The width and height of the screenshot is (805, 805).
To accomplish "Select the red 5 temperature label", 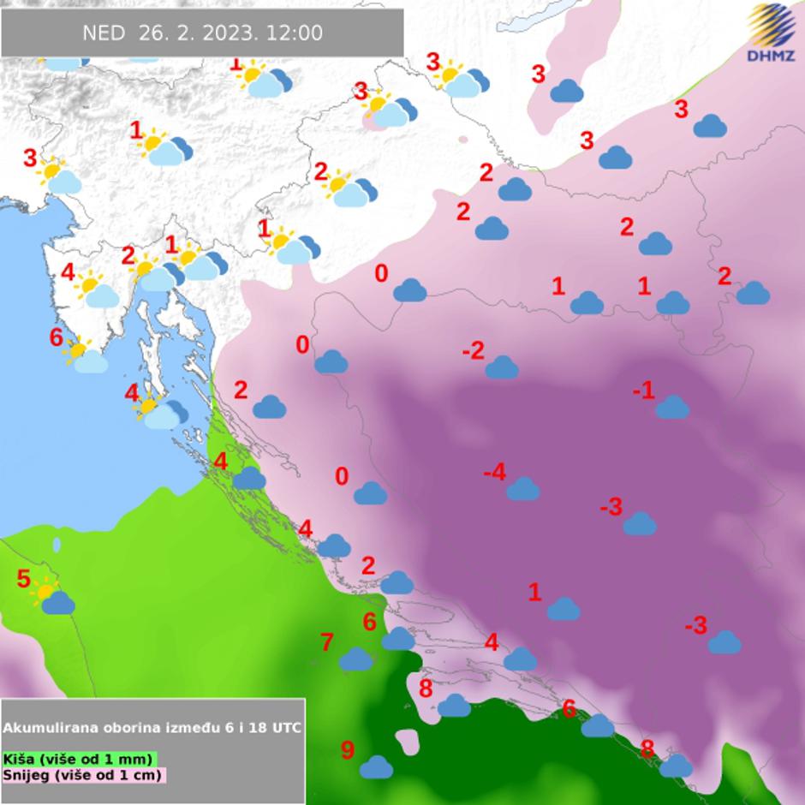I will [24, 579].
